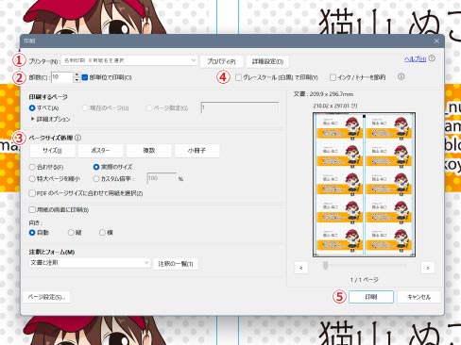Select the サイズ tab button
Screen dimensions: 461x345
(52, 151)
